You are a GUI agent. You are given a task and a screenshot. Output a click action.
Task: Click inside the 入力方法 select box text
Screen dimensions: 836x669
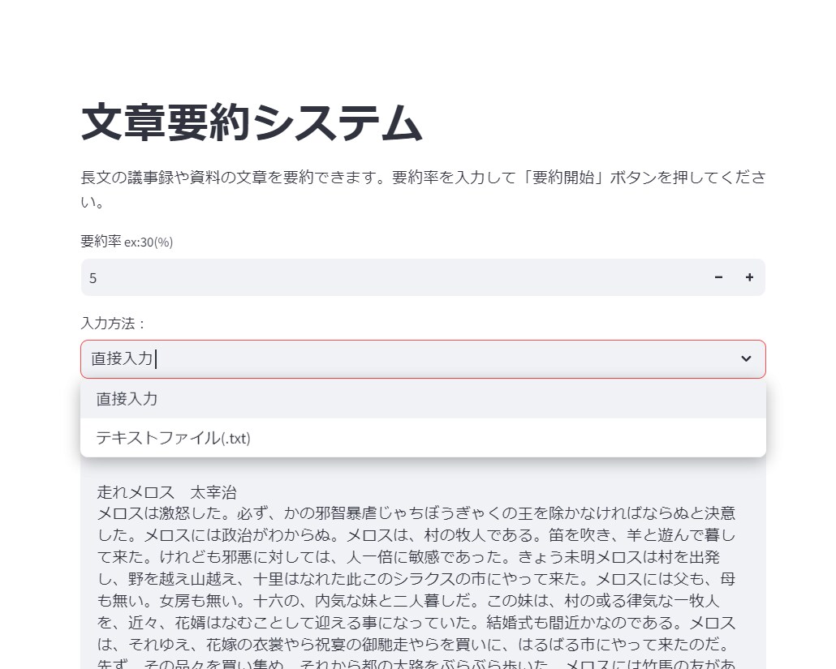(123, 359)
